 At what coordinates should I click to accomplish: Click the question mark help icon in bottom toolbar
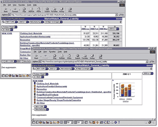(x=119, y=122)
